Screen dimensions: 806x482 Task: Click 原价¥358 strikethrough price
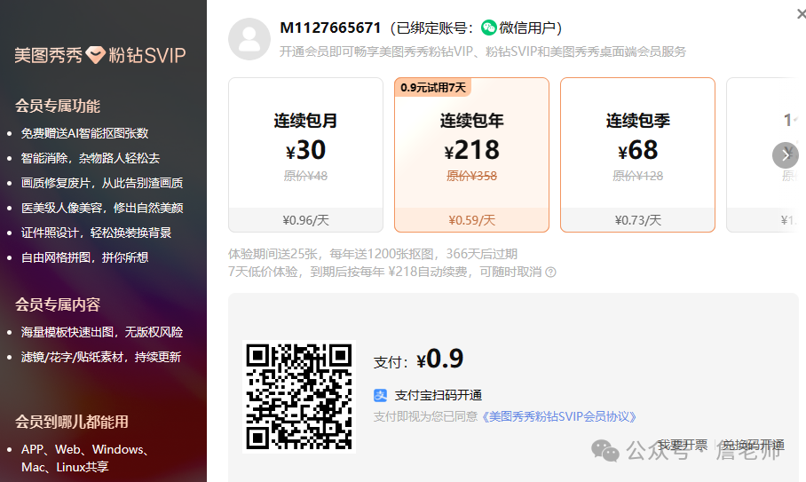tap(472, 177)
